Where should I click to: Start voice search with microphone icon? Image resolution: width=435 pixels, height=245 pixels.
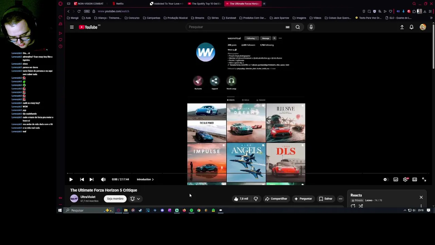click(x=311, y=27)
